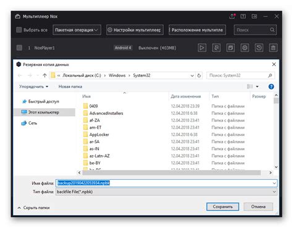293x228 pixels.
Task: Sort by 'Дата изменения' column header
Action: pos(185,96)
